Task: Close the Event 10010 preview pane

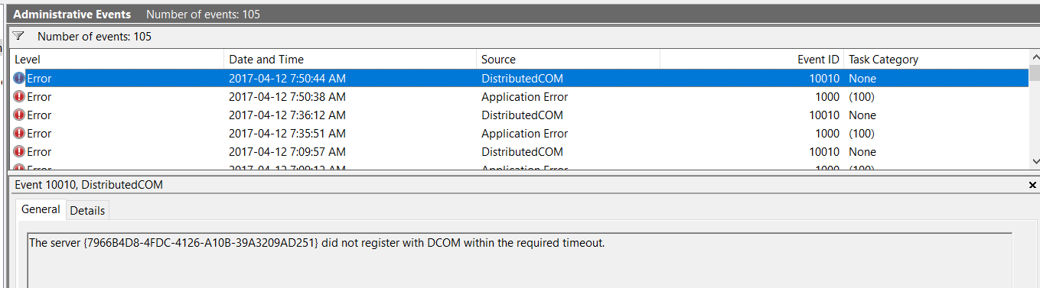Action: click(1033, 185)
